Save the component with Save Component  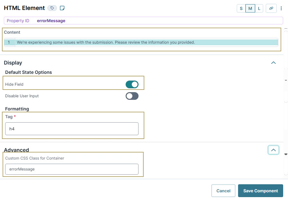pos(260,190)
